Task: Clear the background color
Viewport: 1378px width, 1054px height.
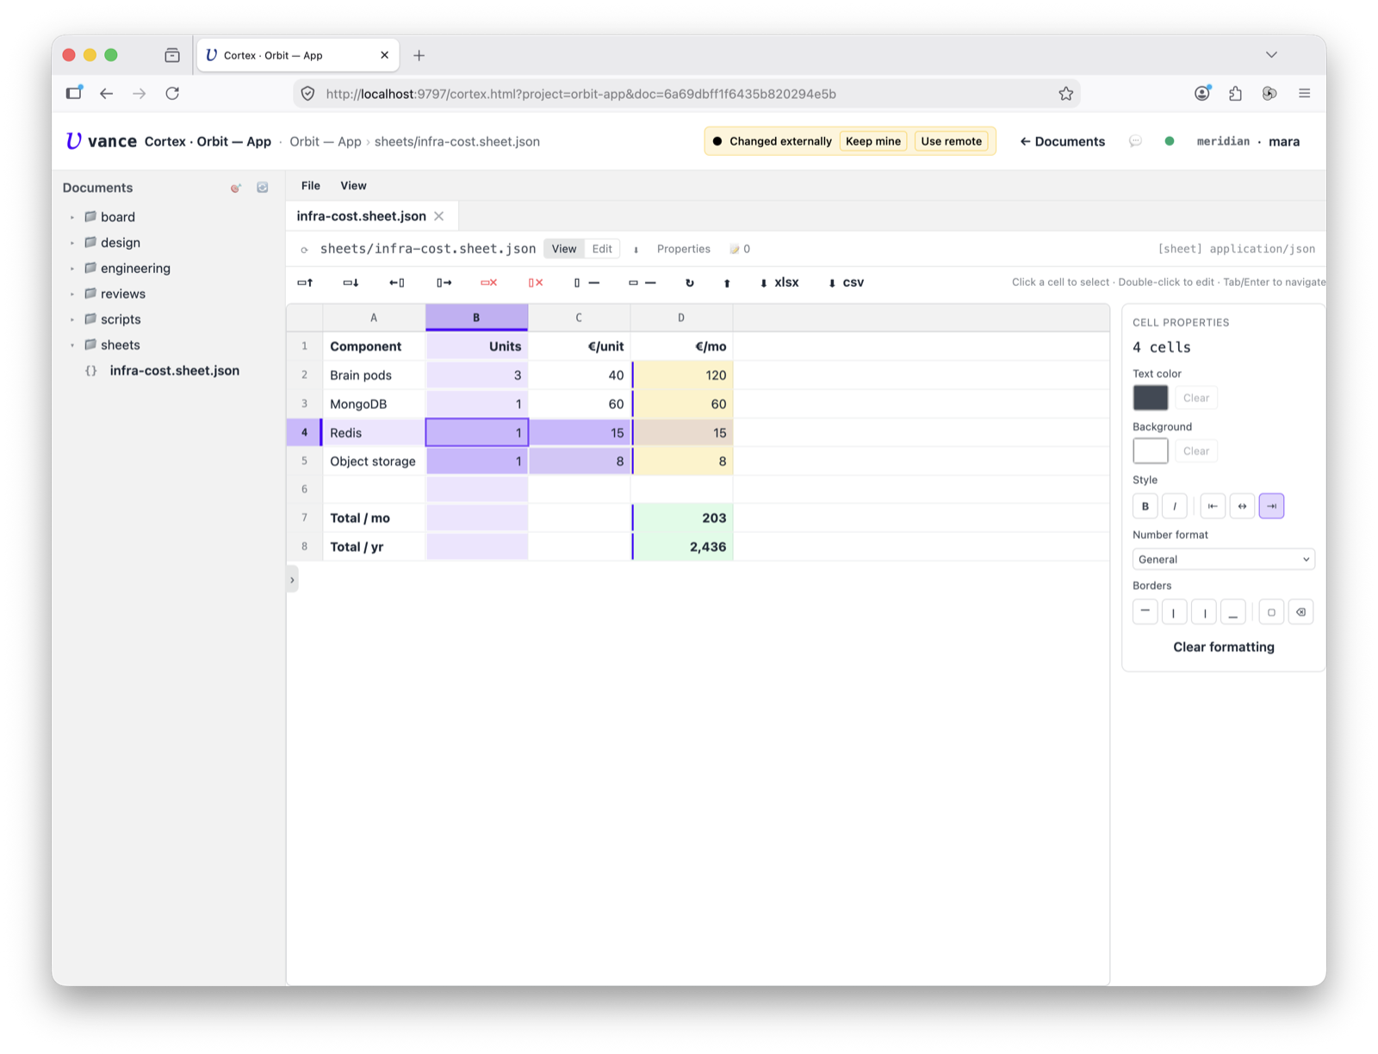Action: click(1195, 451)
